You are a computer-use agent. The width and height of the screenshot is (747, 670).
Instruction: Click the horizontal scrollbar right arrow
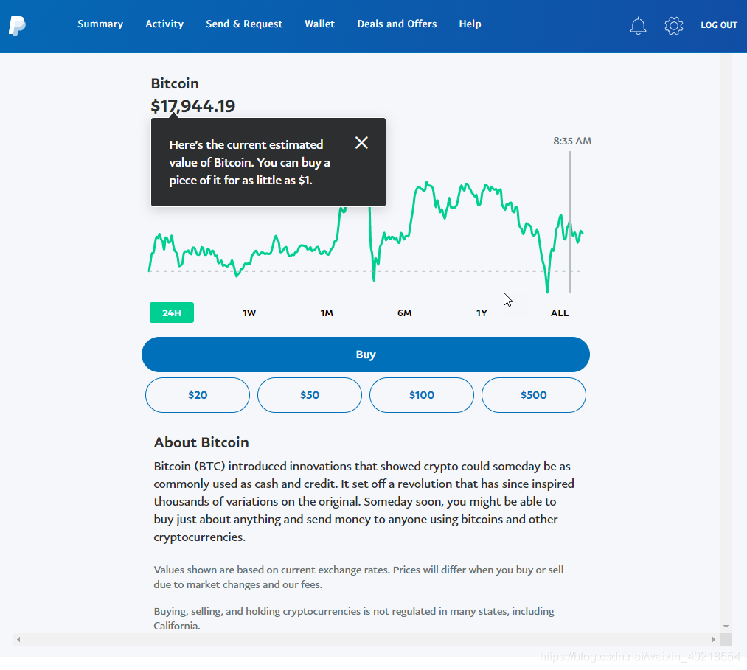713,639
